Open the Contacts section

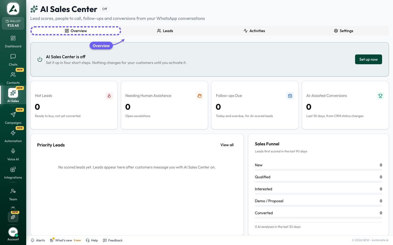coord(13,78)
